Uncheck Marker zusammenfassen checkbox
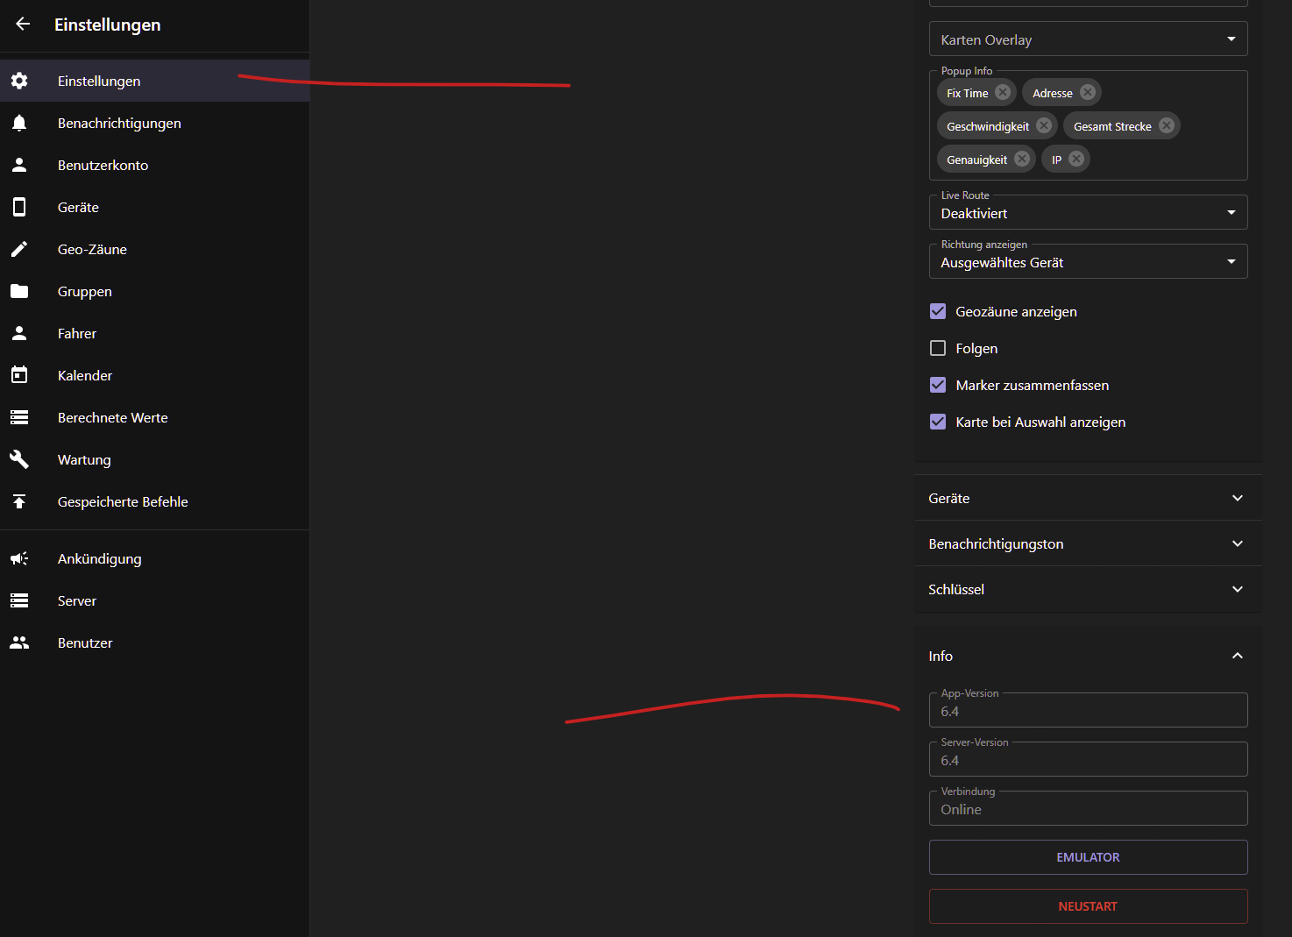1292x937 pixels. (938, 385)
